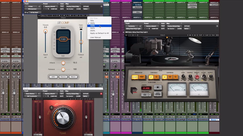Click the Clicks knob in Vinyl plugin
Screen dimensions: 243x136
pyautogui.click(x=204, y=77)
